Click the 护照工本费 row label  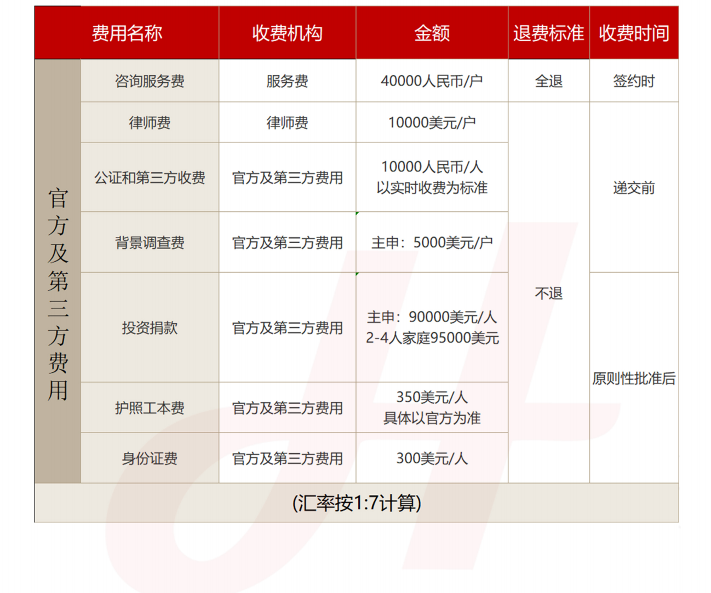click(x=149, y=407)
